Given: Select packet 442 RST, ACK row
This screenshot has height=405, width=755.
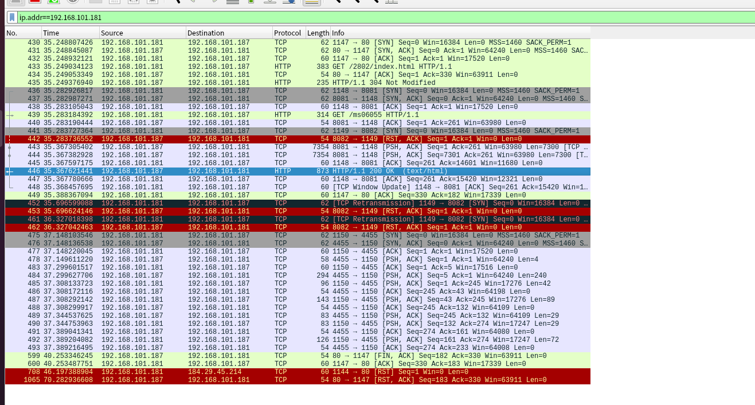Looking at the screenshot, I should pyautogui.click(x=298, y=139).
